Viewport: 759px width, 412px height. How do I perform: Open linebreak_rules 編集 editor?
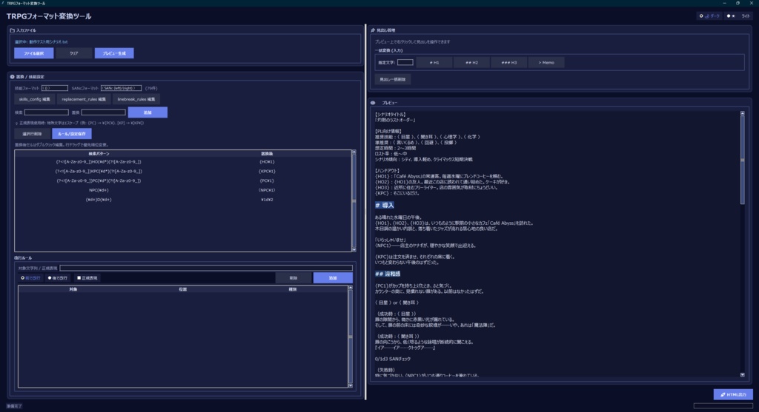pyautogui.click(x=136, y=99)
